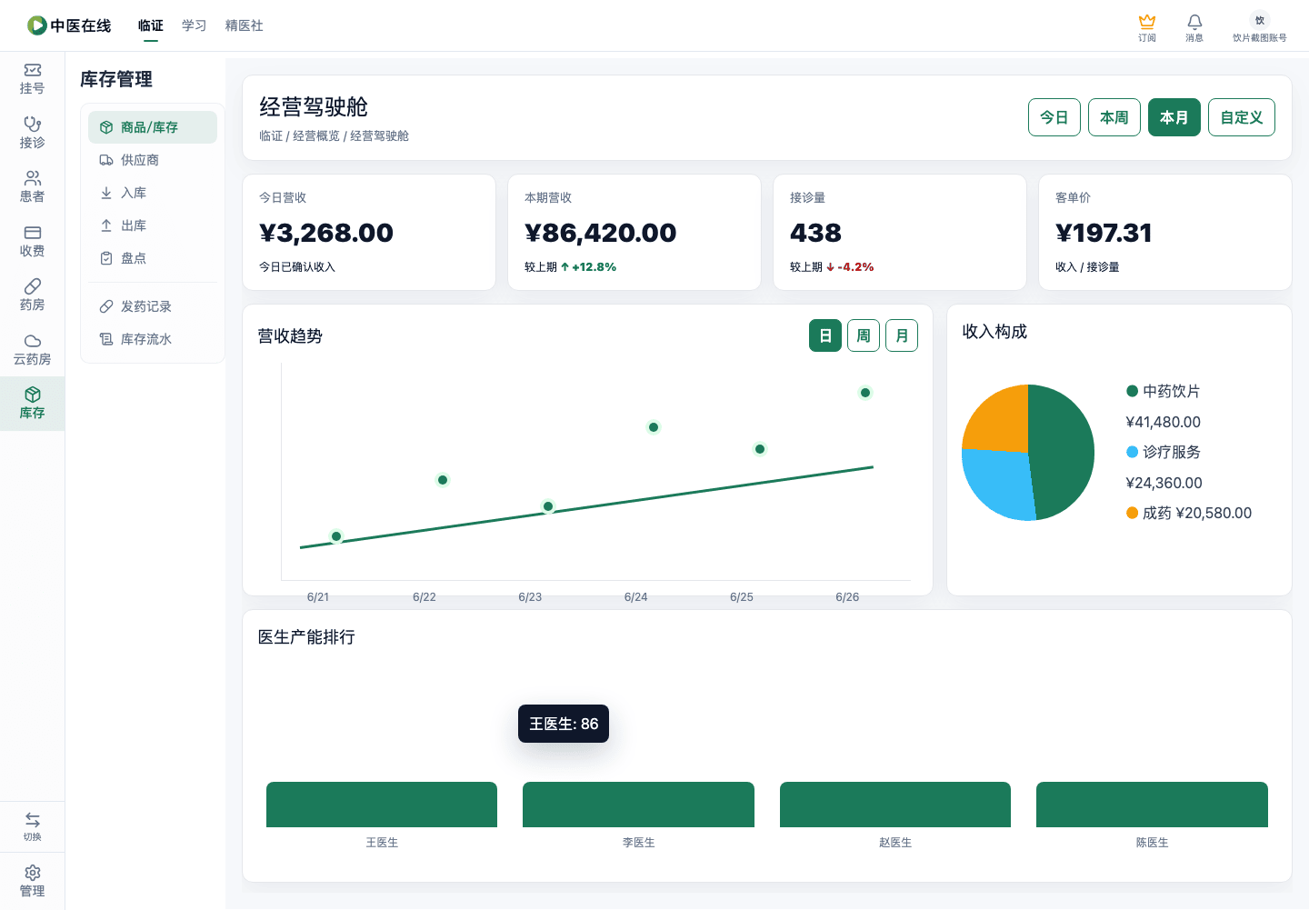Viewport: 1309px width, 910px height.
Task: Open the 药房 pharmacy pill icon
Action: tap(33, 286)
